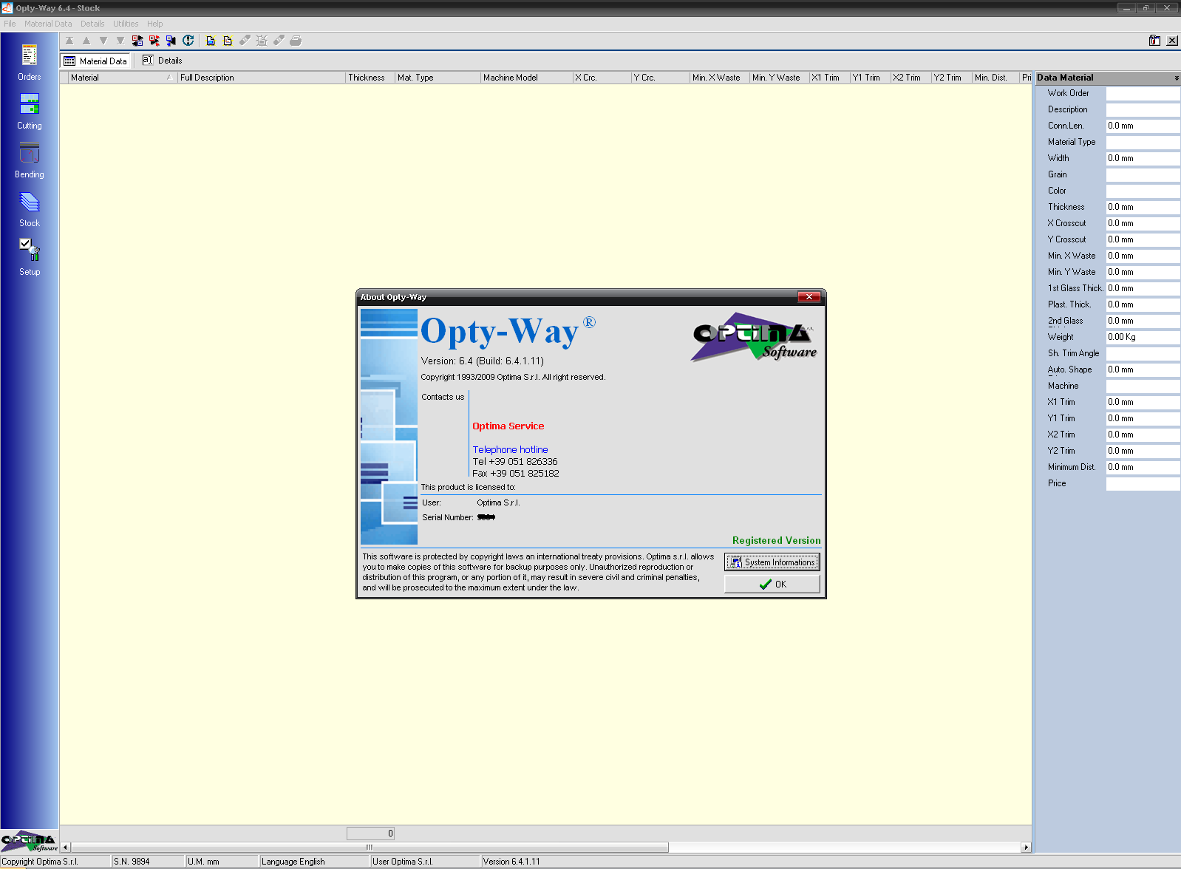Screen dimensions: 1181x869
Task: Click Version 6.4.1.11 in status bar
Action: pyautogui.click(x=511, y=862)
